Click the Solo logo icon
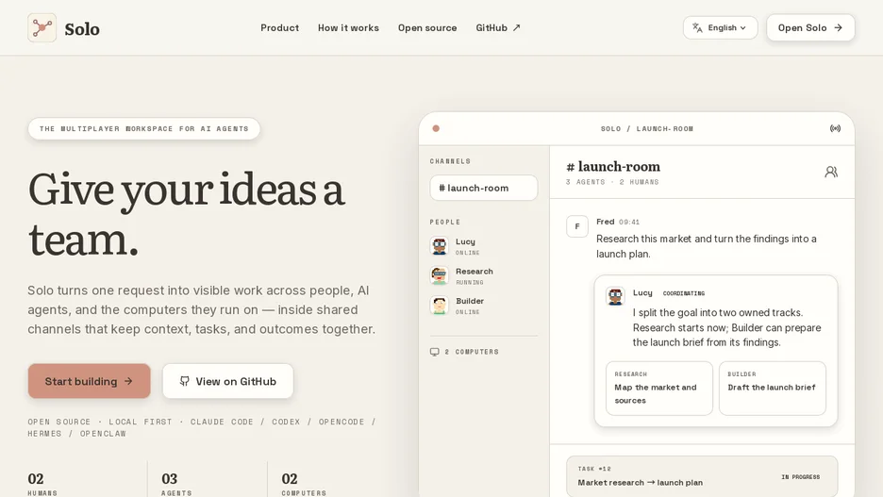The image size is (883, 497). point(42,27)
